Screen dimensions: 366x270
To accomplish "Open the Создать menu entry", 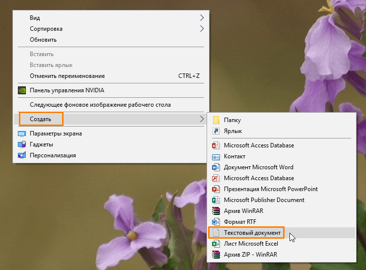I will click(111, 119).
